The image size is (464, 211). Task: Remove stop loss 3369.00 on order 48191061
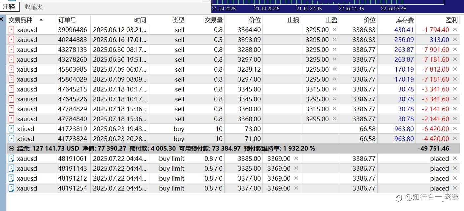(296, 158)
